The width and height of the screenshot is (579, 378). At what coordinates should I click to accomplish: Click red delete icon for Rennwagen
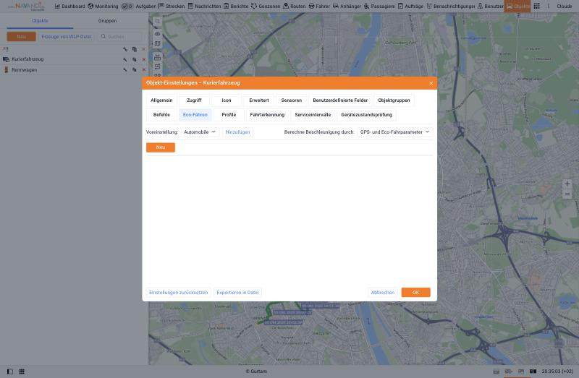pyautogui.click(x=143, y=69)
